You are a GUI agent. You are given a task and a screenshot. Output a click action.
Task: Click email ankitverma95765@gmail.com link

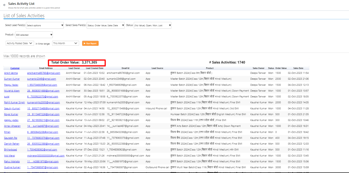point(43,73)
